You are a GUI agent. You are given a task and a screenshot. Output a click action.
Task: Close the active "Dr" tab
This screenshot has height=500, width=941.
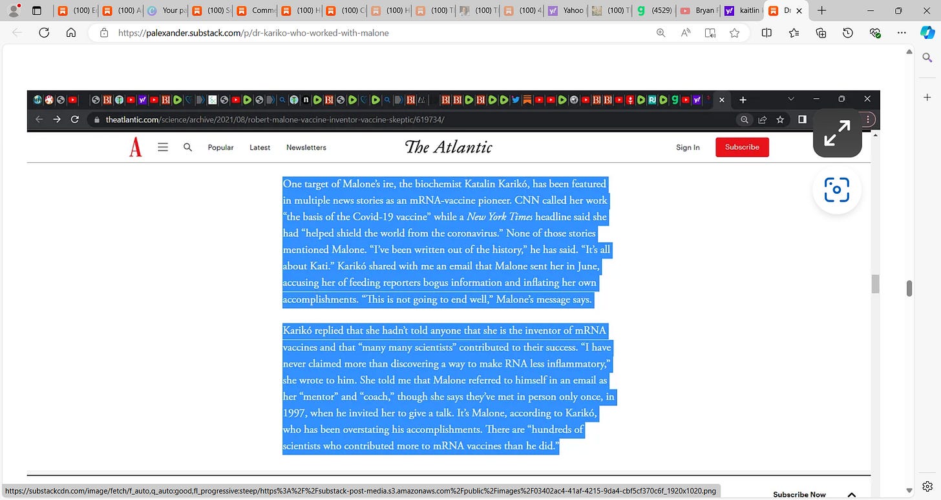point(799,10)
